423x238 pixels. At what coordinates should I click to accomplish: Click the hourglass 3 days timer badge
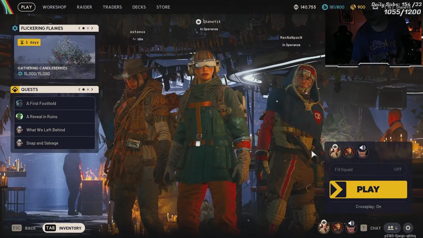29,42
